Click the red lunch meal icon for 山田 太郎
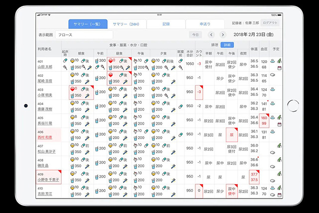The width and height of the screenshot is (319, 213). click(111, 60)
